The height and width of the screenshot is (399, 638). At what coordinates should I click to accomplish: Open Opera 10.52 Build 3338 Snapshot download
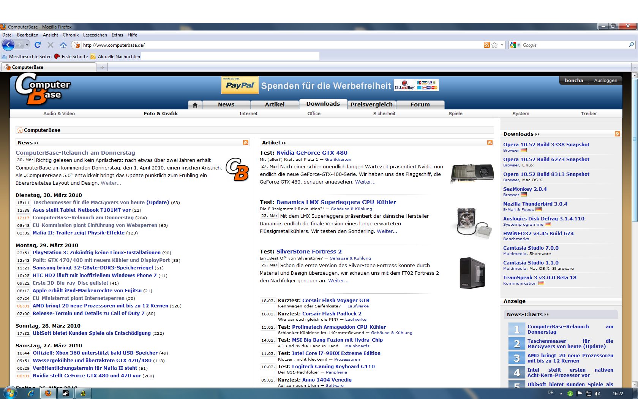(546, 145)
